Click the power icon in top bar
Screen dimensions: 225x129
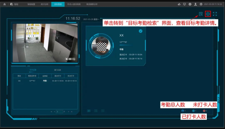[x=201, y=4]
